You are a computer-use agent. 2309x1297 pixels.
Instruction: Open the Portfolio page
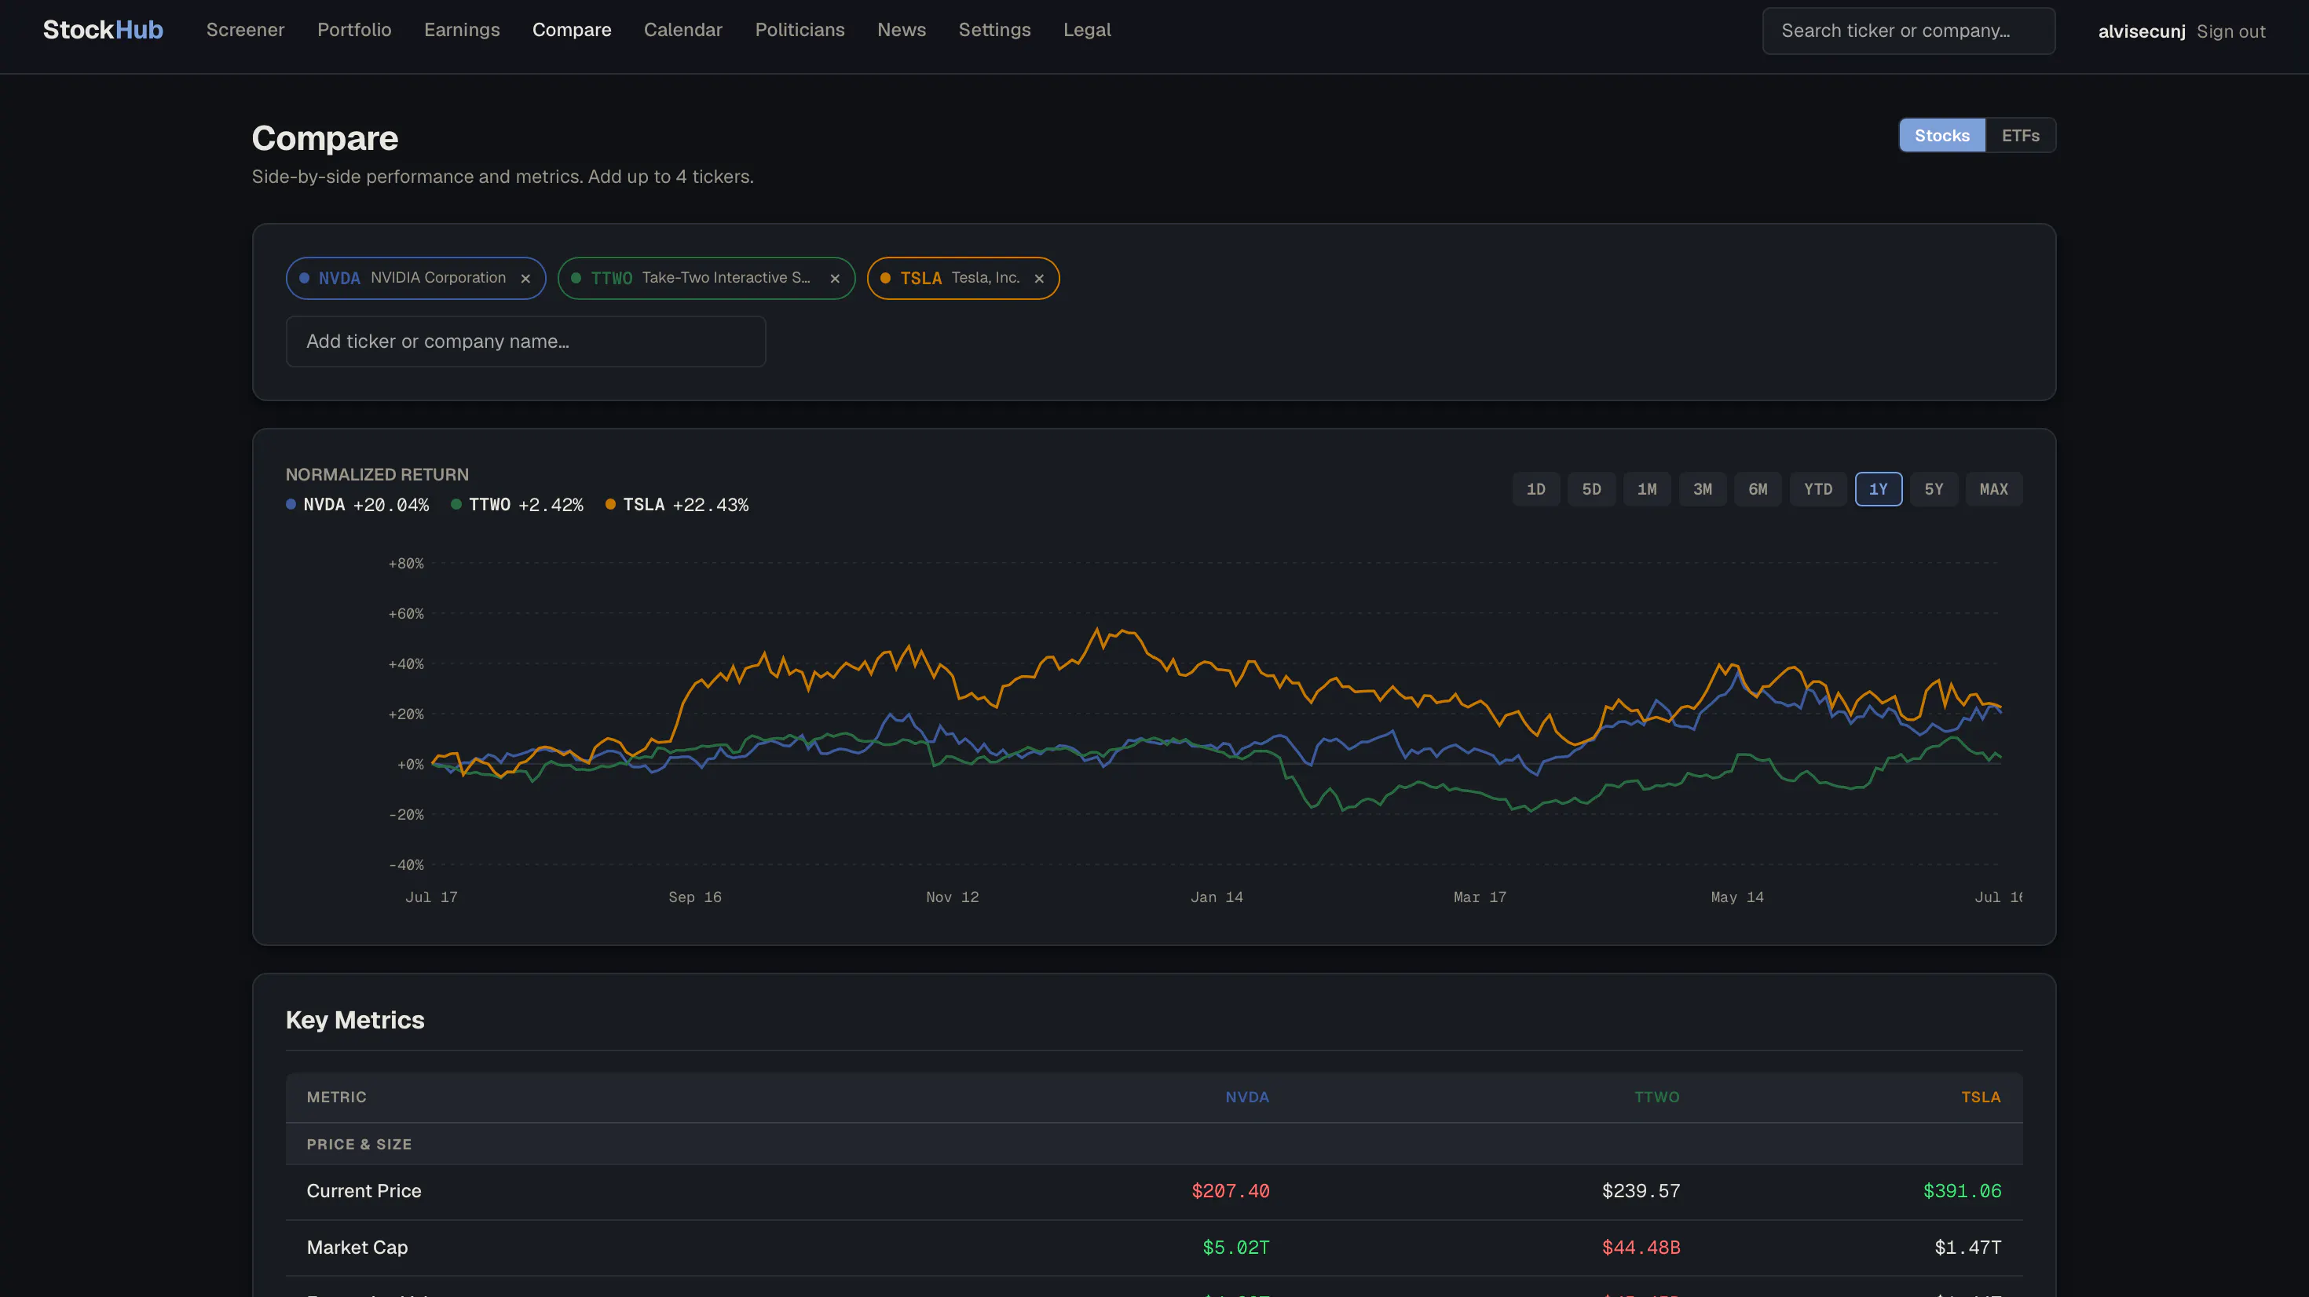tap(354, 30)
